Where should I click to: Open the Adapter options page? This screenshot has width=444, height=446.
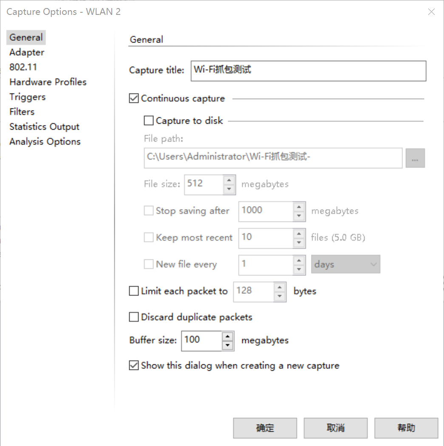pyautogui.click(x=27, y=52)
